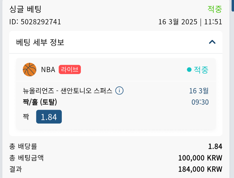This screenshot has width=234, height=178.
Task: Click the green 적중 status at top
Action: point(215,9)
